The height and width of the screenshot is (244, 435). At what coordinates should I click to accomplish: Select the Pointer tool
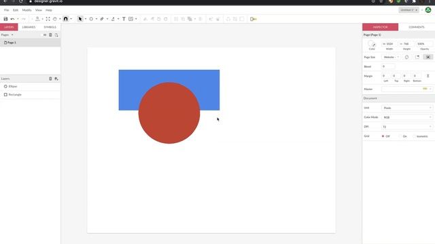(80, 19)
